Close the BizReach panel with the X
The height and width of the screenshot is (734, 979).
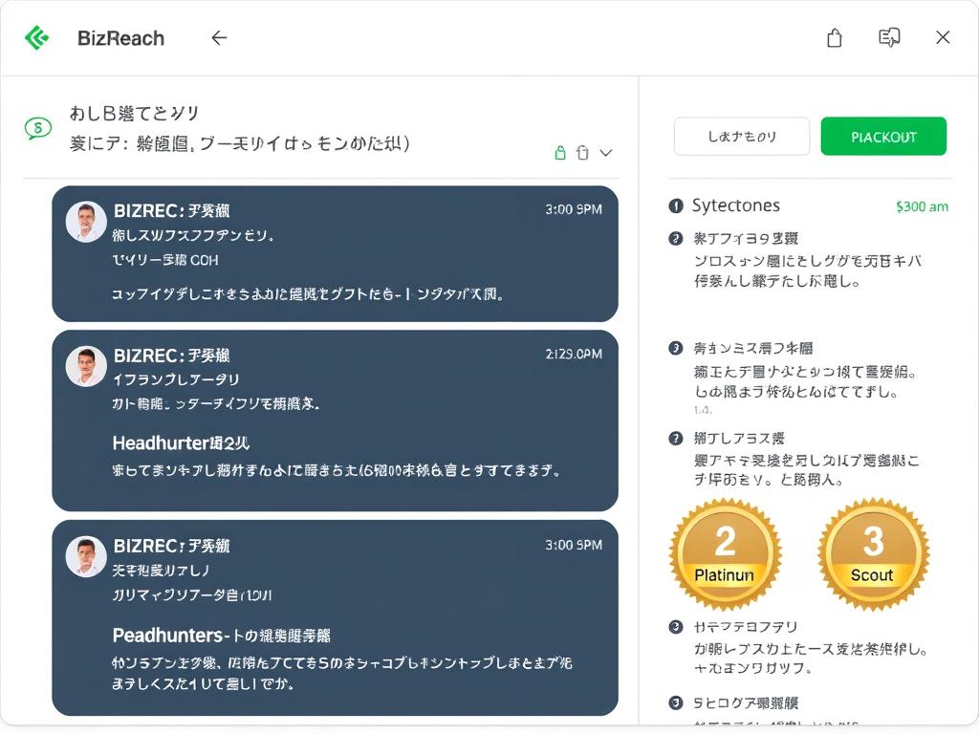pyautogui.click(x=943, y=37)
